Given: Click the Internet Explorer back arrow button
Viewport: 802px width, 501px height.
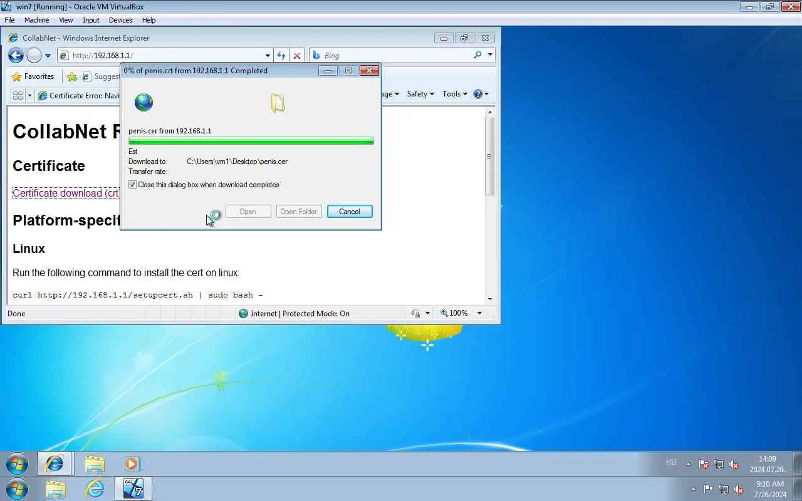Looking at the screenshot, I should click(16, 55).
